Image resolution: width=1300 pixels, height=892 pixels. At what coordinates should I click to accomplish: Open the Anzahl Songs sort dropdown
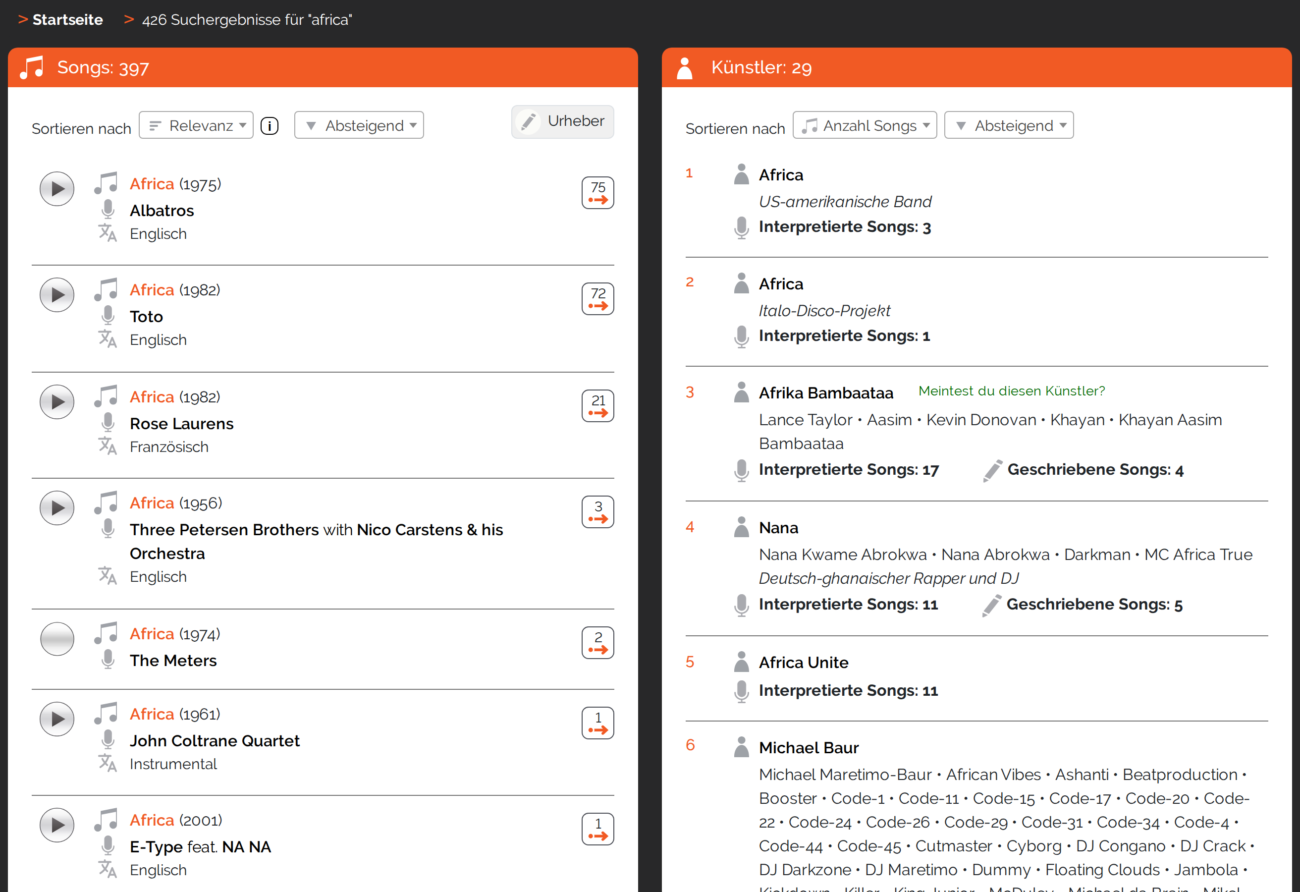pyautogui.click(x=865, y=125)
